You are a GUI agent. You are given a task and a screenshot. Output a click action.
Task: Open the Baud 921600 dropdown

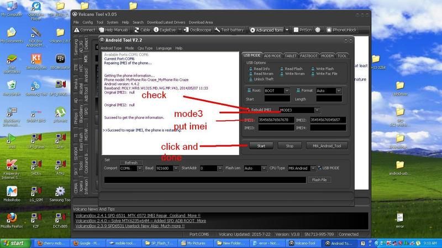pos(176,168)
